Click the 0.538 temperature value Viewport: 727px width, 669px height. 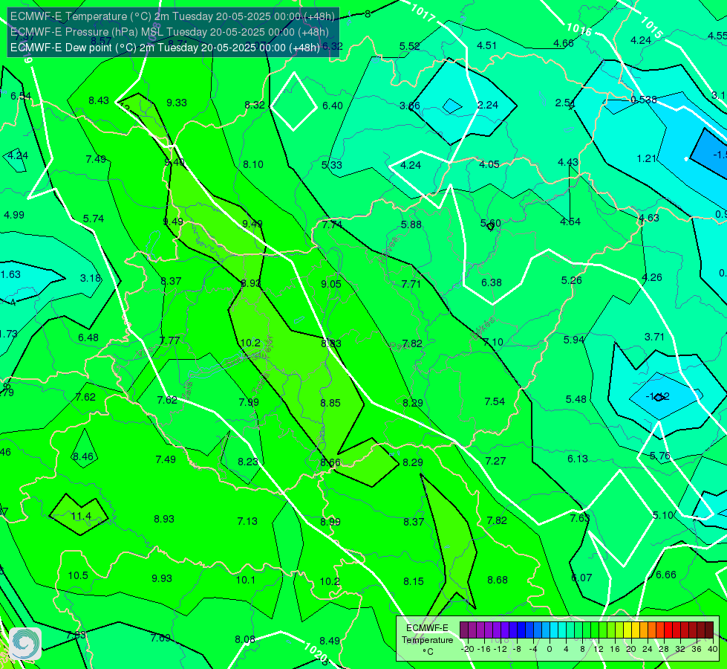tap(644, 100)
